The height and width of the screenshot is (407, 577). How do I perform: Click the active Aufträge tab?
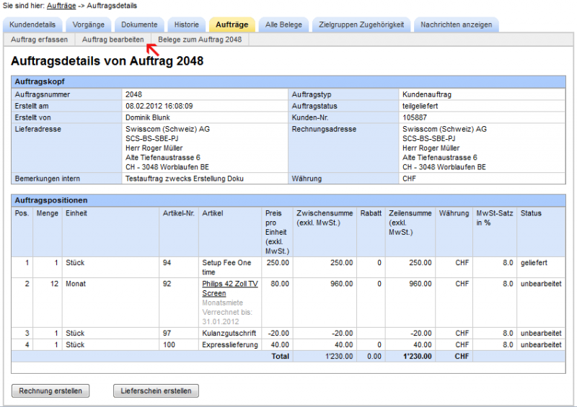pos(232,24)
